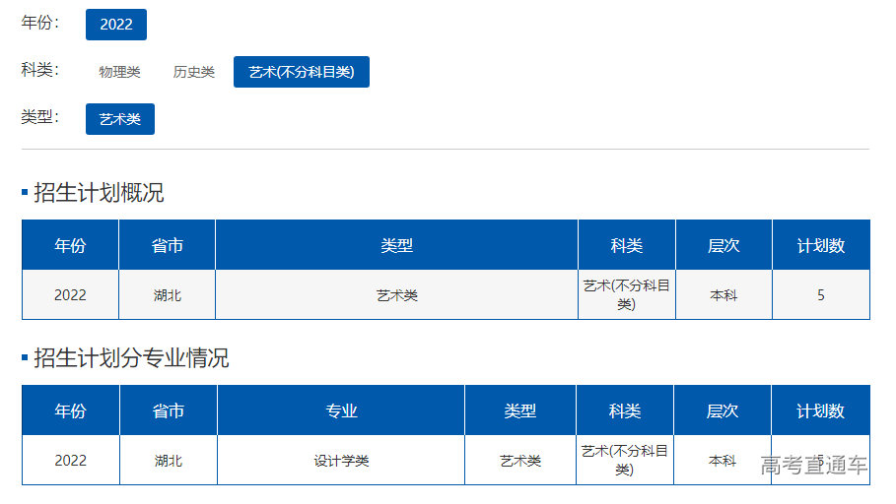Click 湖北 in the overview table row
Viewport: 896px width, 504px height.
(168, 295)
